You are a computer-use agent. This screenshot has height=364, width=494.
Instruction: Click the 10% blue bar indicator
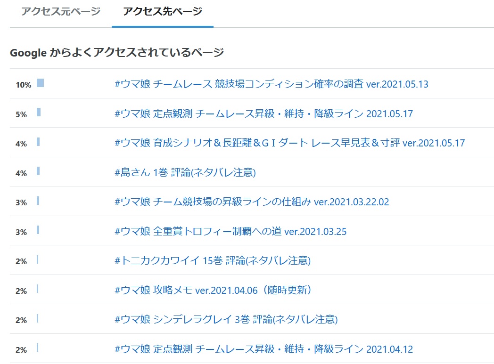[x=41, y=83]
